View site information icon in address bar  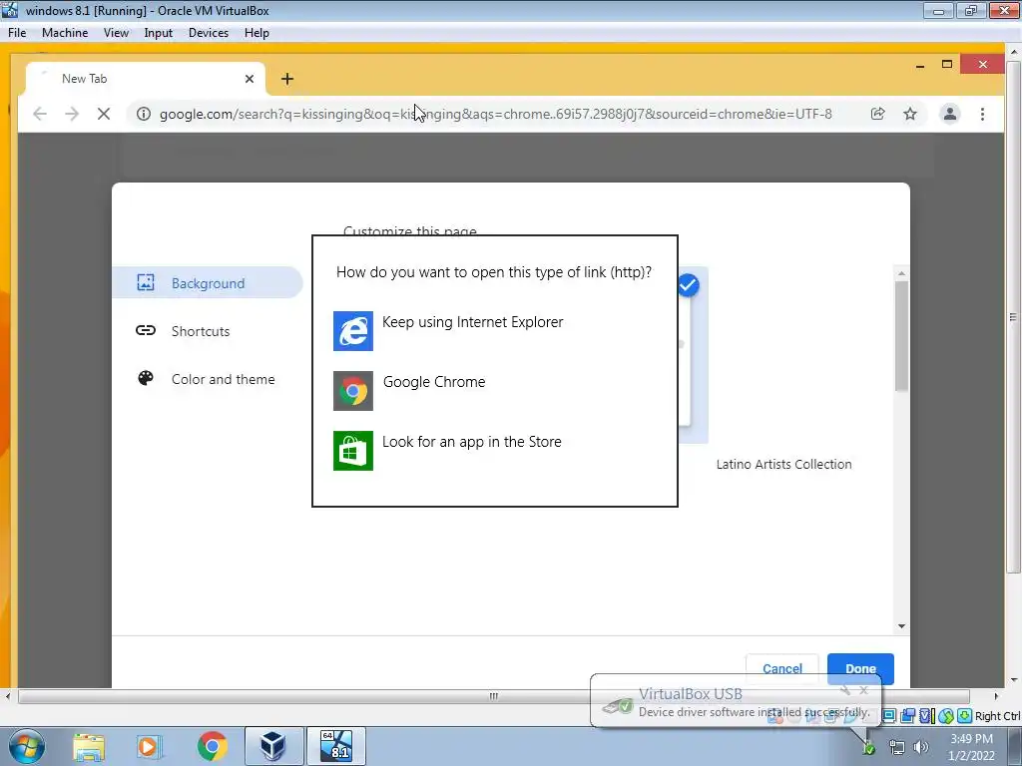[x=144, y=114]
